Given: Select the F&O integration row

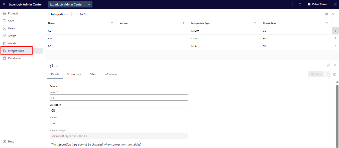Looking at the screenshot, I should pyautogui.click(x=188, y=39).
